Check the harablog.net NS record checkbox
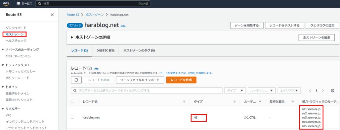The image size is (340, 130). coord(73,117)
